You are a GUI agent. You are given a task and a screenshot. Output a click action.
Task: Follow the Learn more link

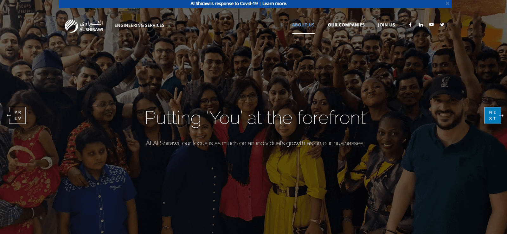coord(274,4)
